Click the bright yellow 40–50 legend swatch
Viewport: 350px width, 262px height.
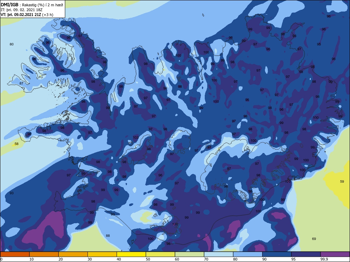click(131, 254)
